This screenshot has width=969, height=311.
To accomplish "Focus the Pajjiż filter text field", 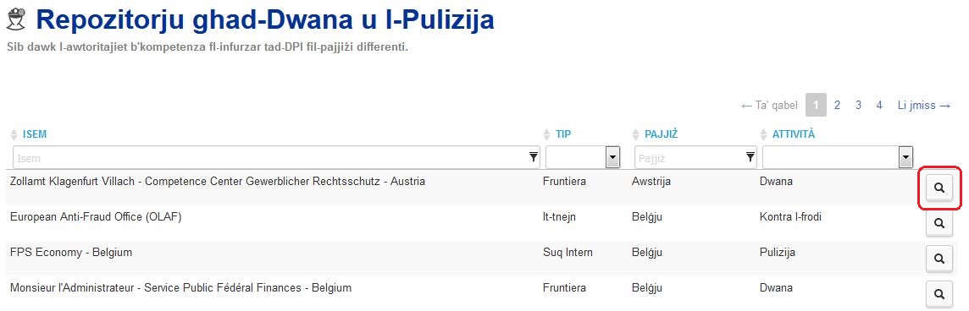I will [x=696, y=157].
